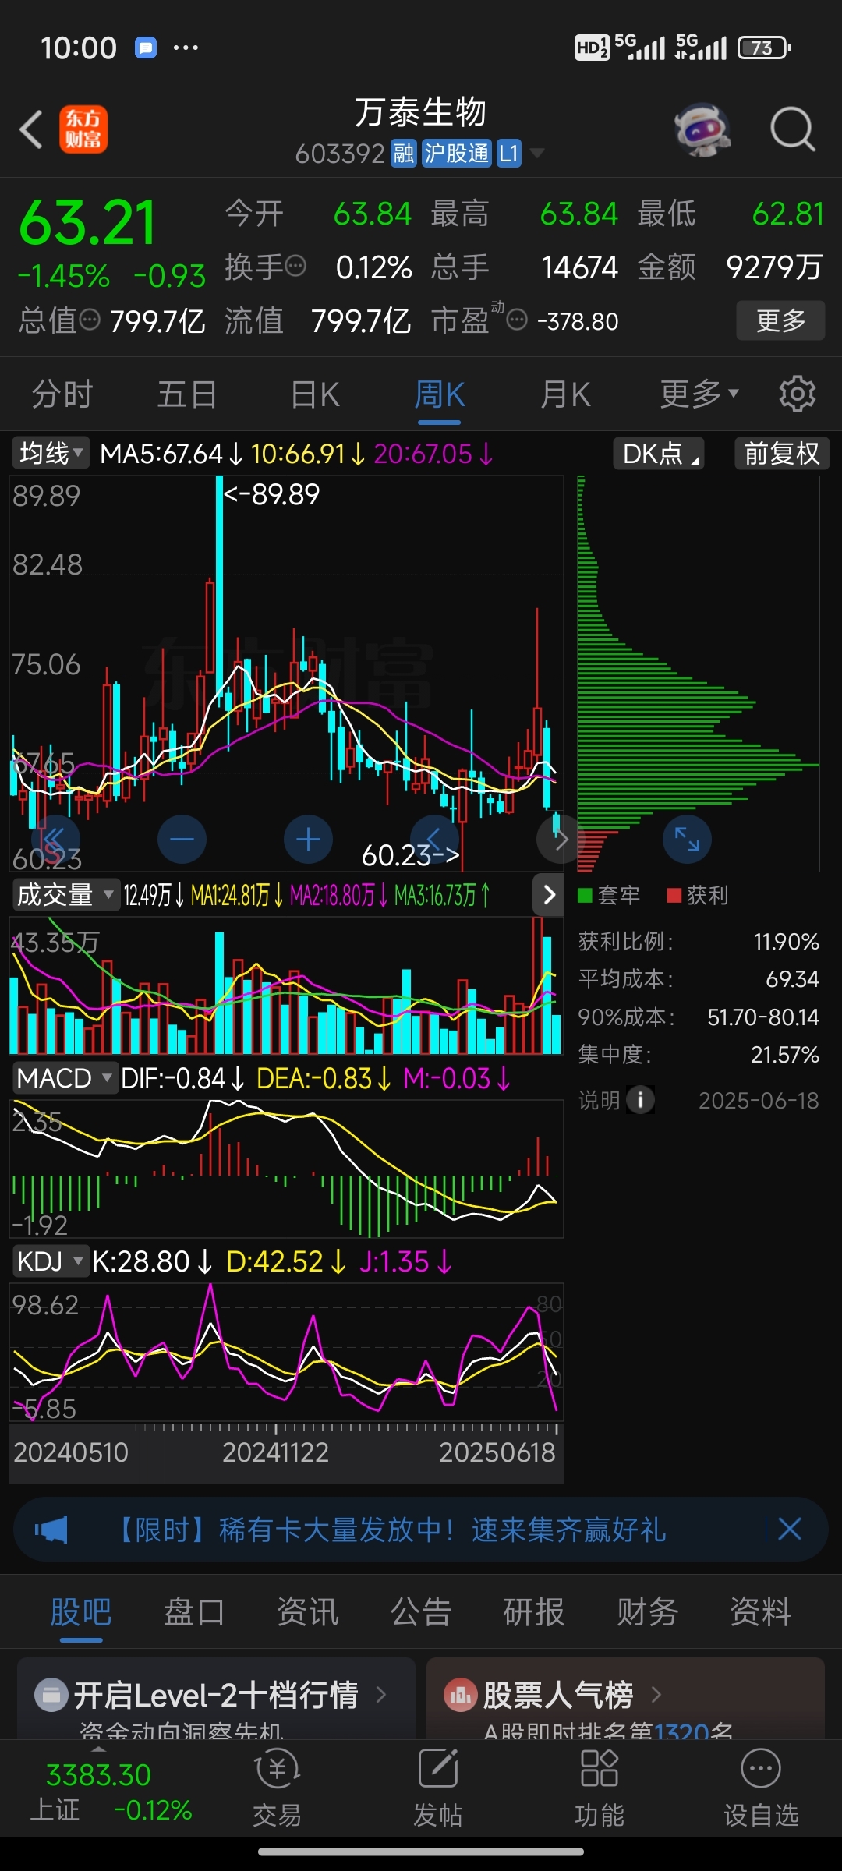Move chart left one step
This screenshot has width=842, height=1871.
click(434, 840)
